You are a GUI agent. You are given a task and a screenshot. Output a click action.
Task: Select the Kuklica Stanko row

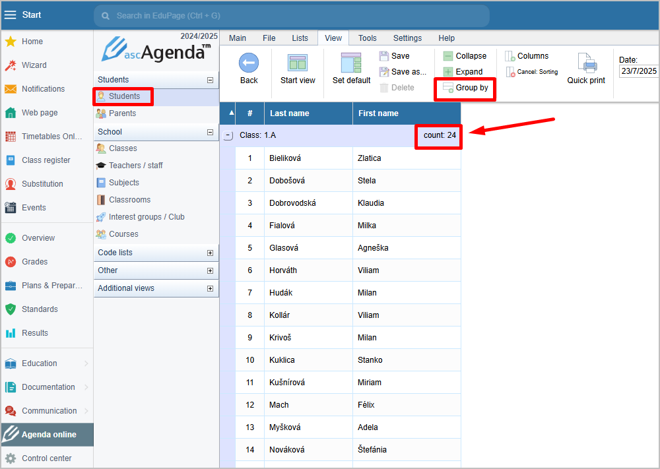coord(348,360)
